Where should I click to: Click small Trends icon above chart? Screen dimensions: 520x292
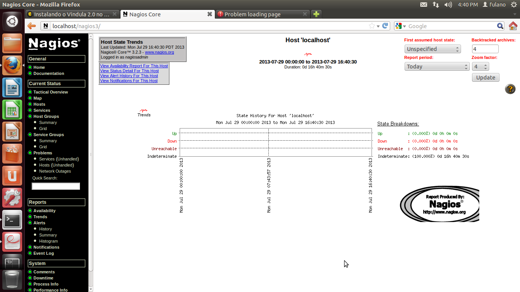(144, 110)
